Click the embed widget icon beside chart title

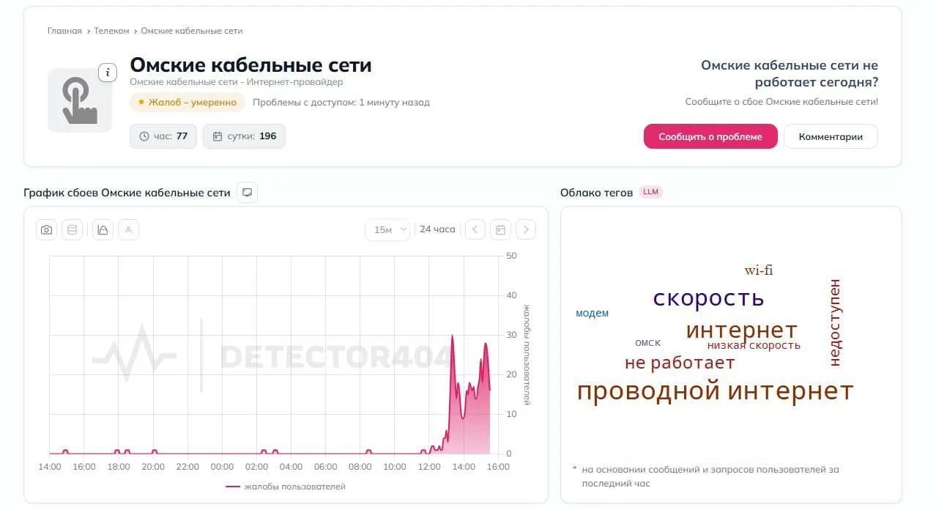tap(248, 193)
